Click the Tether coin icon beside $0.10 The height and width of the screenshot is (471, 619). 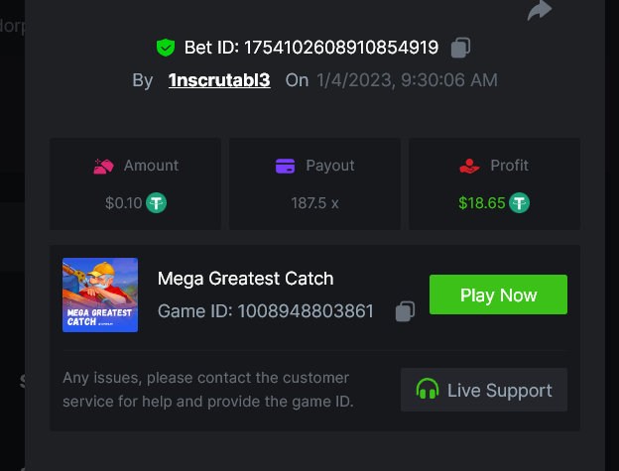tap(156, 202)
